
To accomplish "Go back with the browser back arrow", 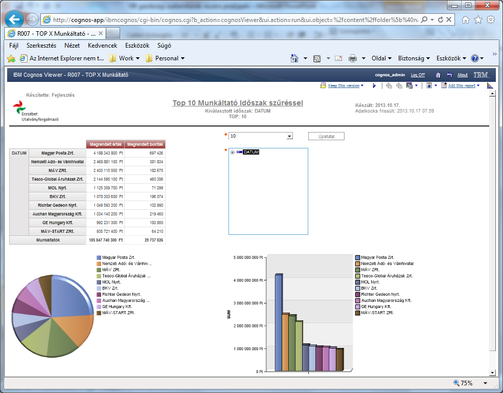I will tap(14, 19).
